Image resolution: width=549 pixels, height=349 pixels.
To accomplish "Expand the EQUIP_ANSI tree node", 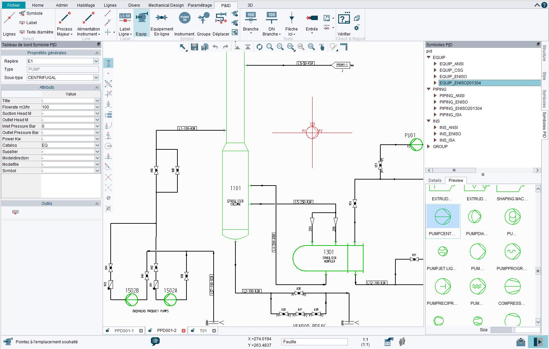I will 435,64.
